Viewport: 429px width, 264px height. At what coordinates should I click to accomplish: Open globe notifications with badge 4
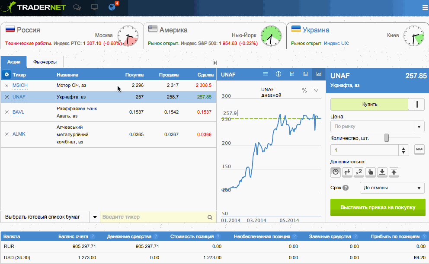113,6
